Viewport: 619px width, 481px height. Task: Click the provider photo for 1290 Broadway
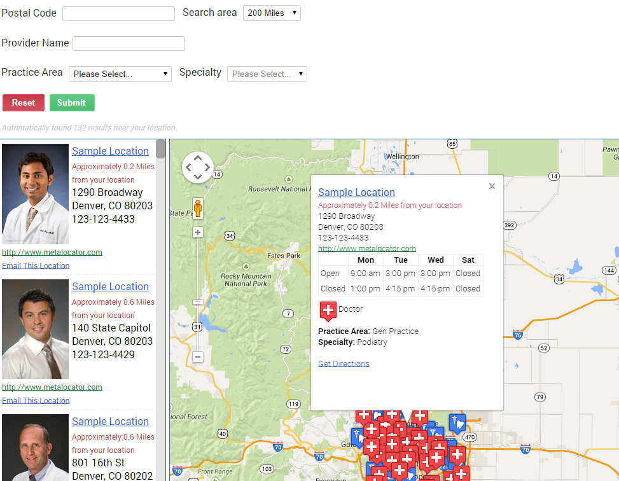coord(35,194)
